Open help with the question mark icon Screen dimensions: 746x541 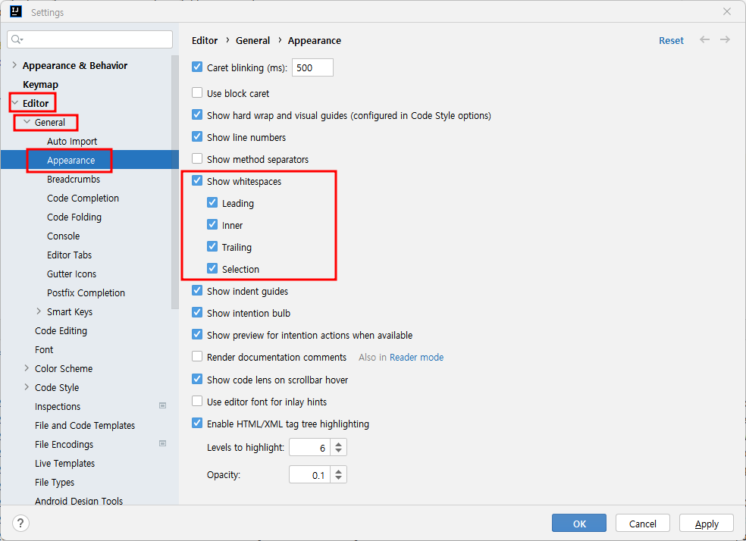[20, 524]
